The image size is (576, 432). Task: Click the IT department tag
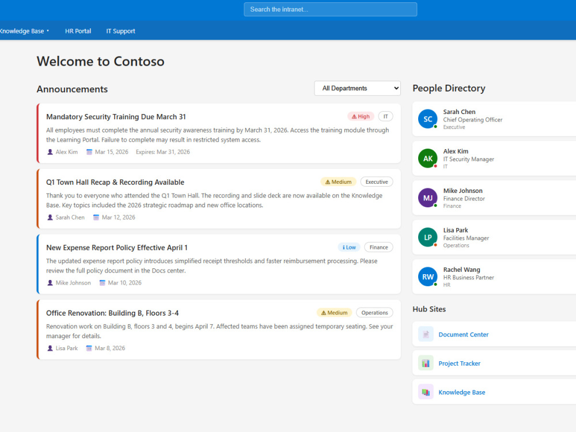point(386,116)
